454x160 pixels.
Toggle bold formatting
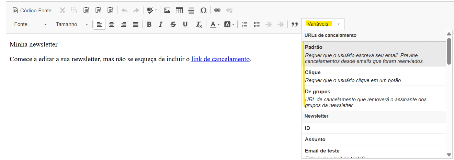pos(149,24)
